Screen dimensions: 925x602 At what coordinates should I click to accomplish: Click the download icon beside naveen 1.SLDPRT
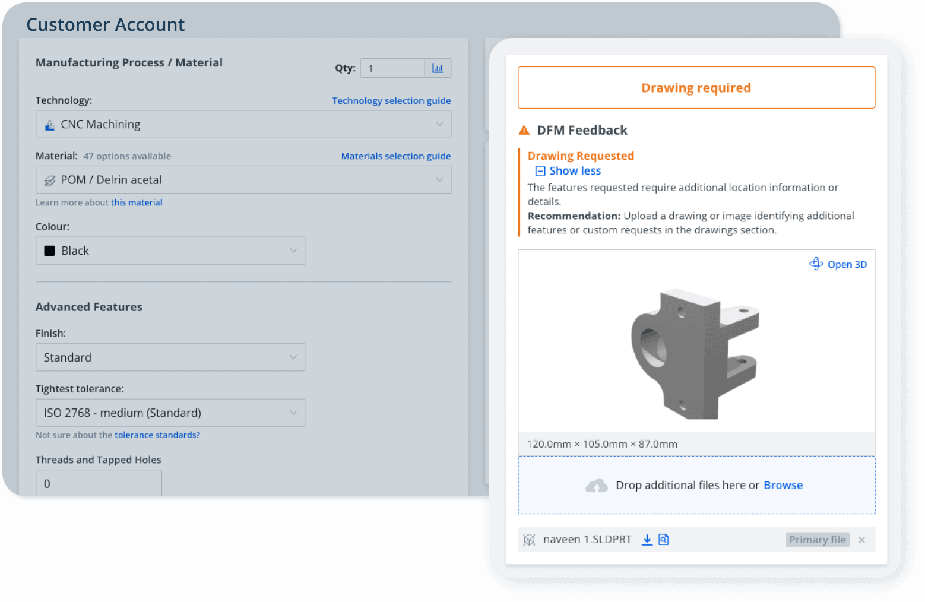pos(647,540)
